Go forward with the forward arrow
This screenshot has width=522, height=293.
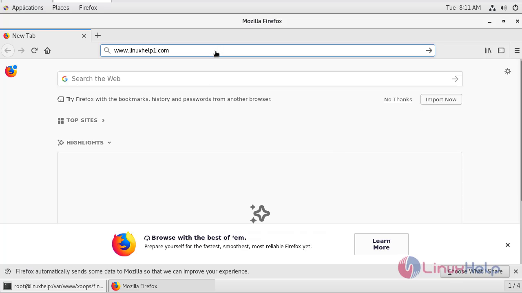21,50
